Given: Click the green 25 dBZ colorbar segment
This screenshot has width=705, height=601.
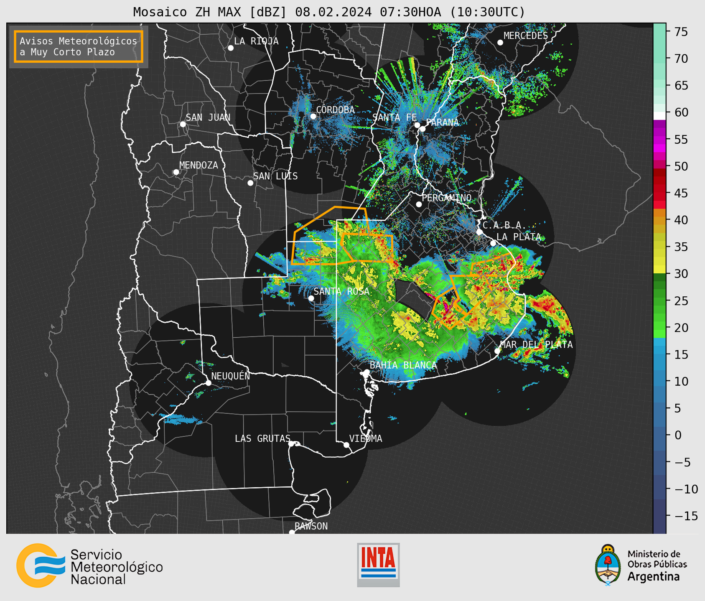Looking at the screenshot, I should (x=659, y=300).
